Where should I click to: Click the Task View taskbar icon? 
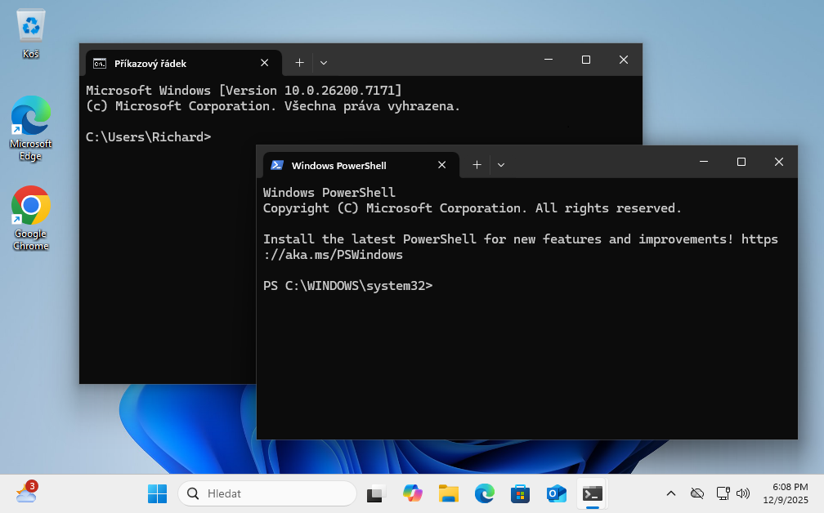[374, 493]
